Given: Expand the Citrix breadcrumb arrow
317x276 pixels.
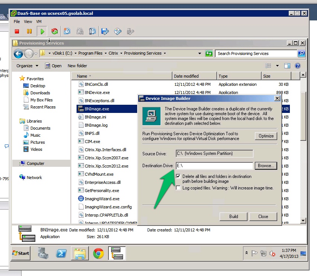Looking at the screenshot, I should coord(121,53).
